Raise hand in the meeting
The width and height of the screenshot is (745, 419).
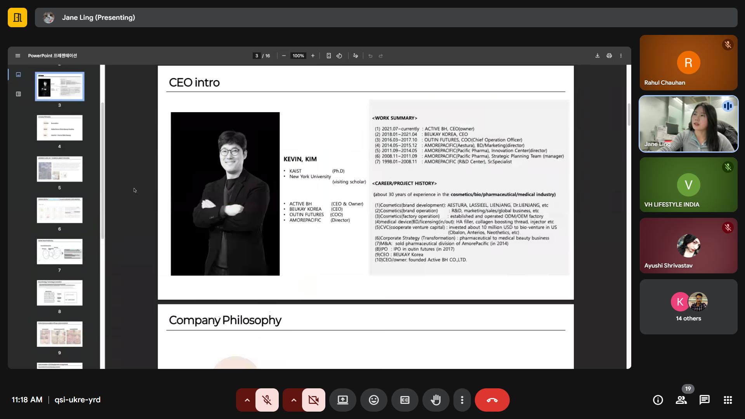pos(436,400)
